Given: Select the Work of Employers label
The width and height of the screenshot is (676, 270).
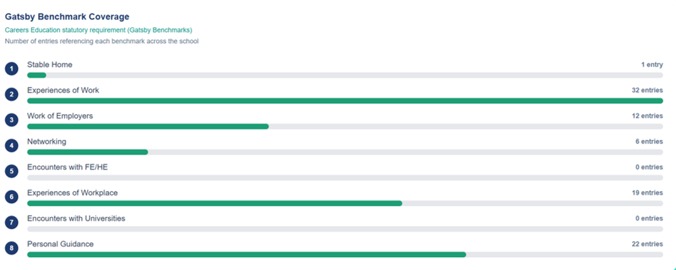Looking at the screenshot, I should click(60, 116).
